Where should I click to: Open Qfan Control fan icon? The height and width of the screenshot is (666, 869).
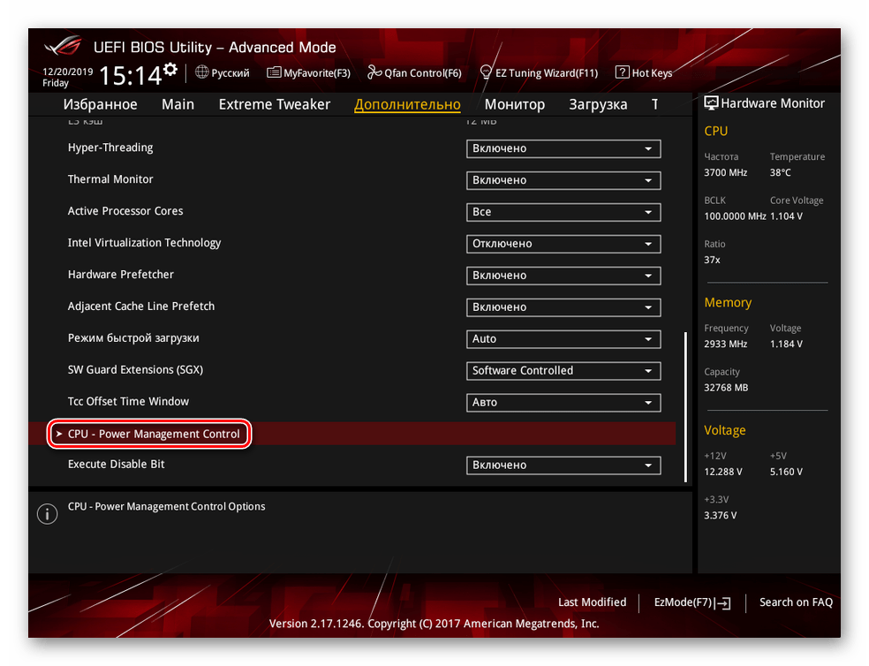coord(374,72)
